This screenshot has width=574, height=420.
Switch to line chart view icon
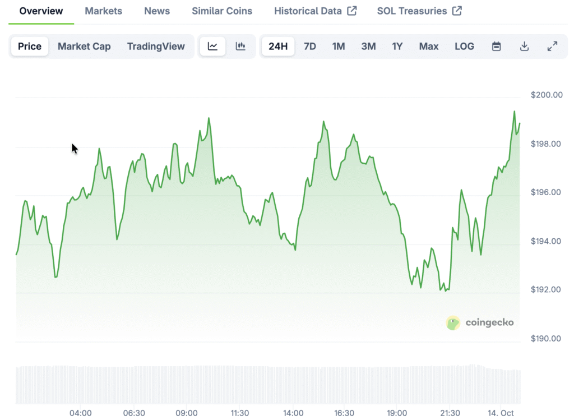pyautogui.click(x=212, y=47)
